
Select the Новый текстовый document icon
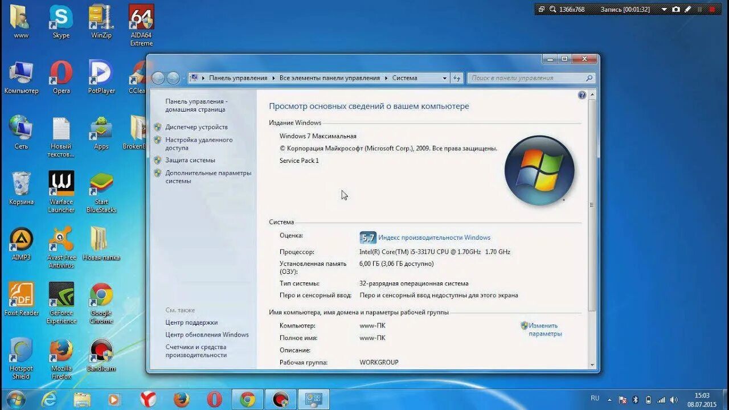(61, 137)
